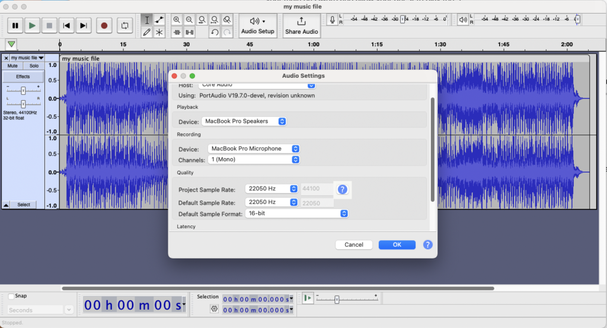607x328 pixels.
Task: Select the Envelope tool
Action: click(x=159, y=20)
